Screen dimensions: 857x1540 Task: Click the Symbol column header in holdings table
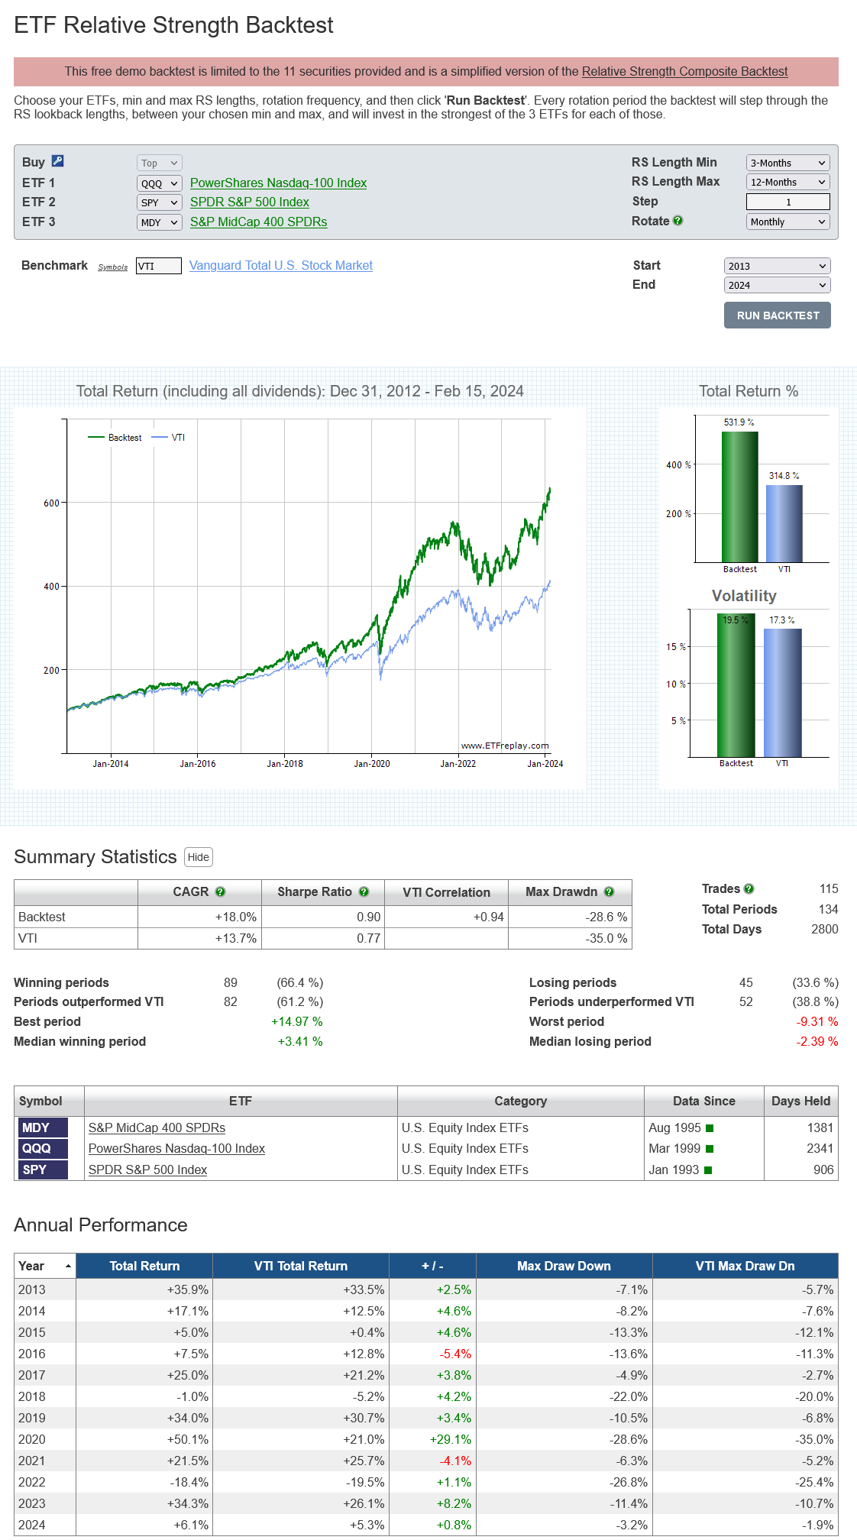pos(49,1102)
